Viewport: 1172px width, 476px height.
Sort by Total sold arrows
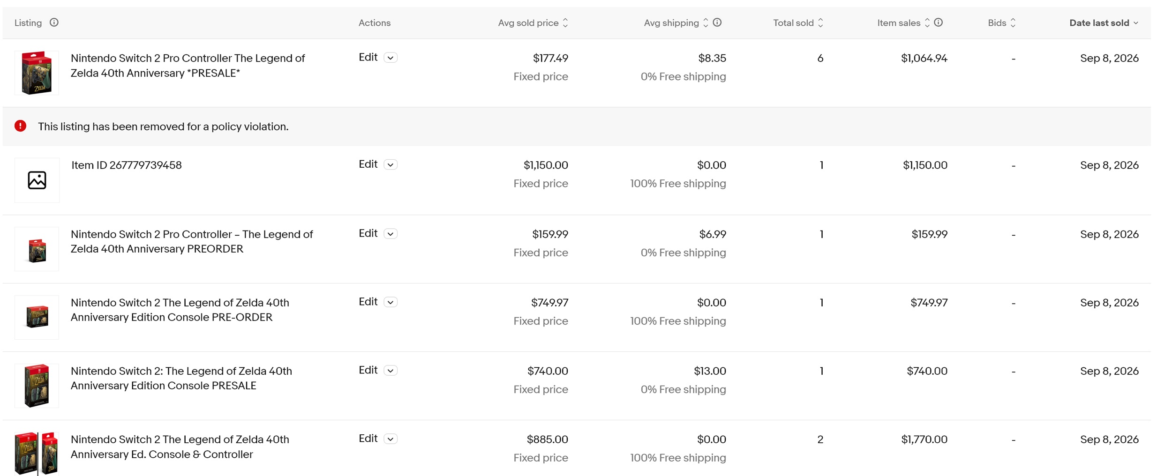click(820, 22)
